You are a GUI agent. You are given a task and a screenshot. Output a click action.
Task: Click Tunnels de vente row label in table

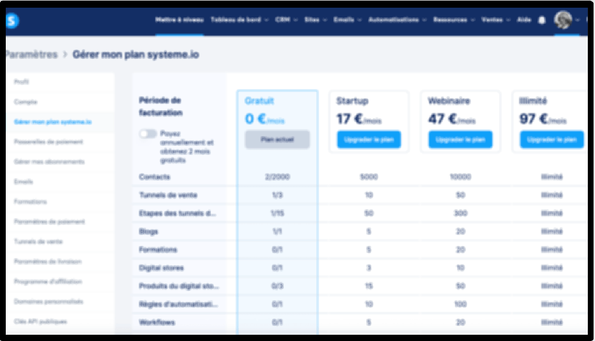pyautogui.click(x=168, y=195)
